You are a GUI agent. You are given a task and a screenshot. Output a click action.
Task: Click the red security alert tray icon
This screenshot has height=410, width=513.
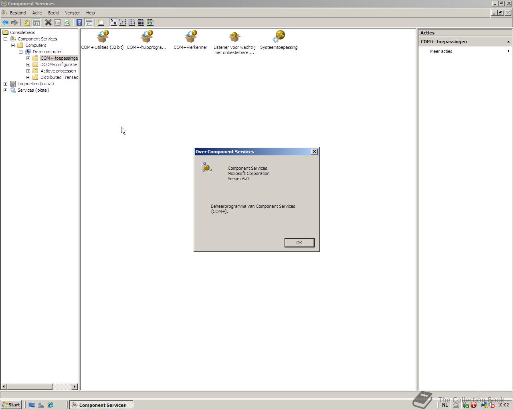click(x=473, y=405)
